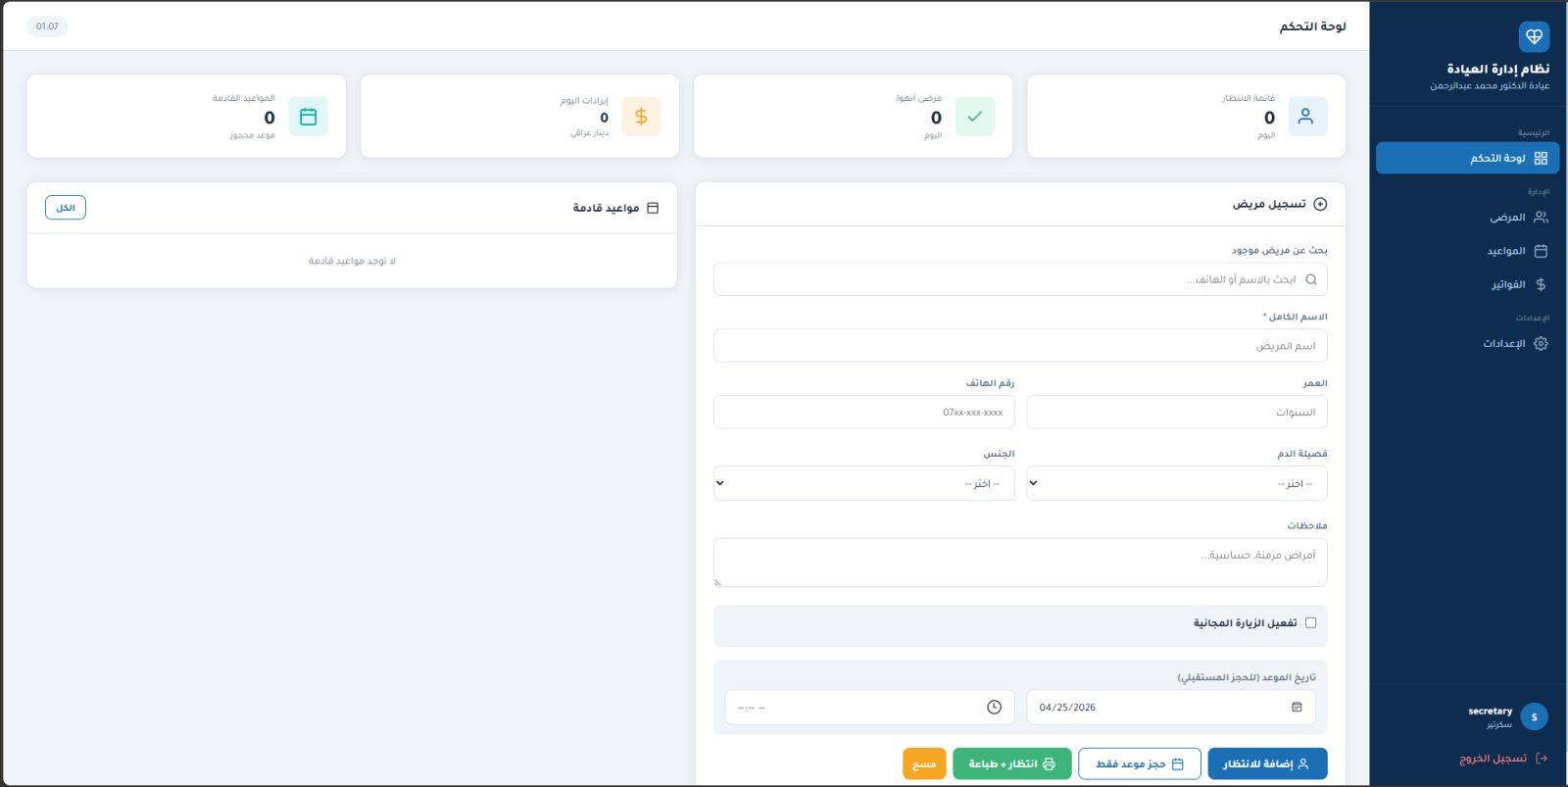The height and width of the screenshot is (787, 1568).
Task: Open المرضى patients page
Action: (1467, 218)
